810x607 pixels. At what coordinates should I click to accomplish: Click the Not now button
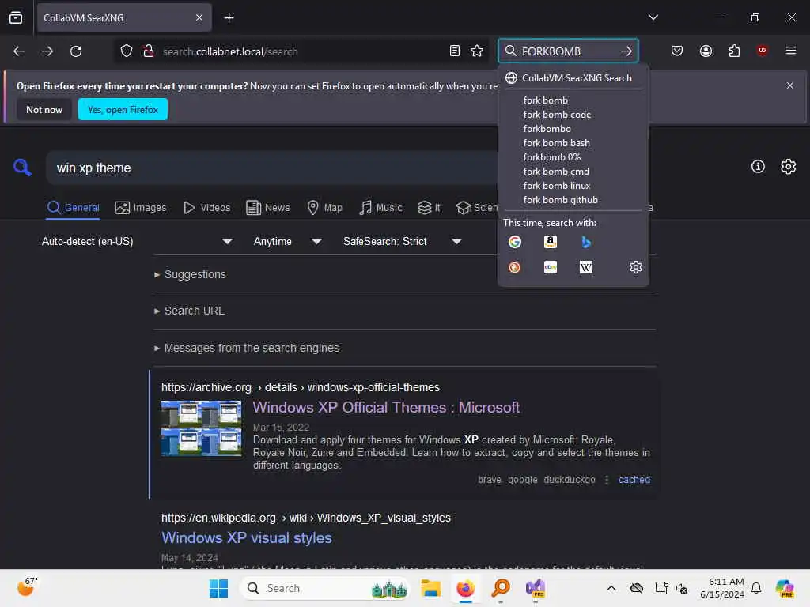click(x=44, y=109)
